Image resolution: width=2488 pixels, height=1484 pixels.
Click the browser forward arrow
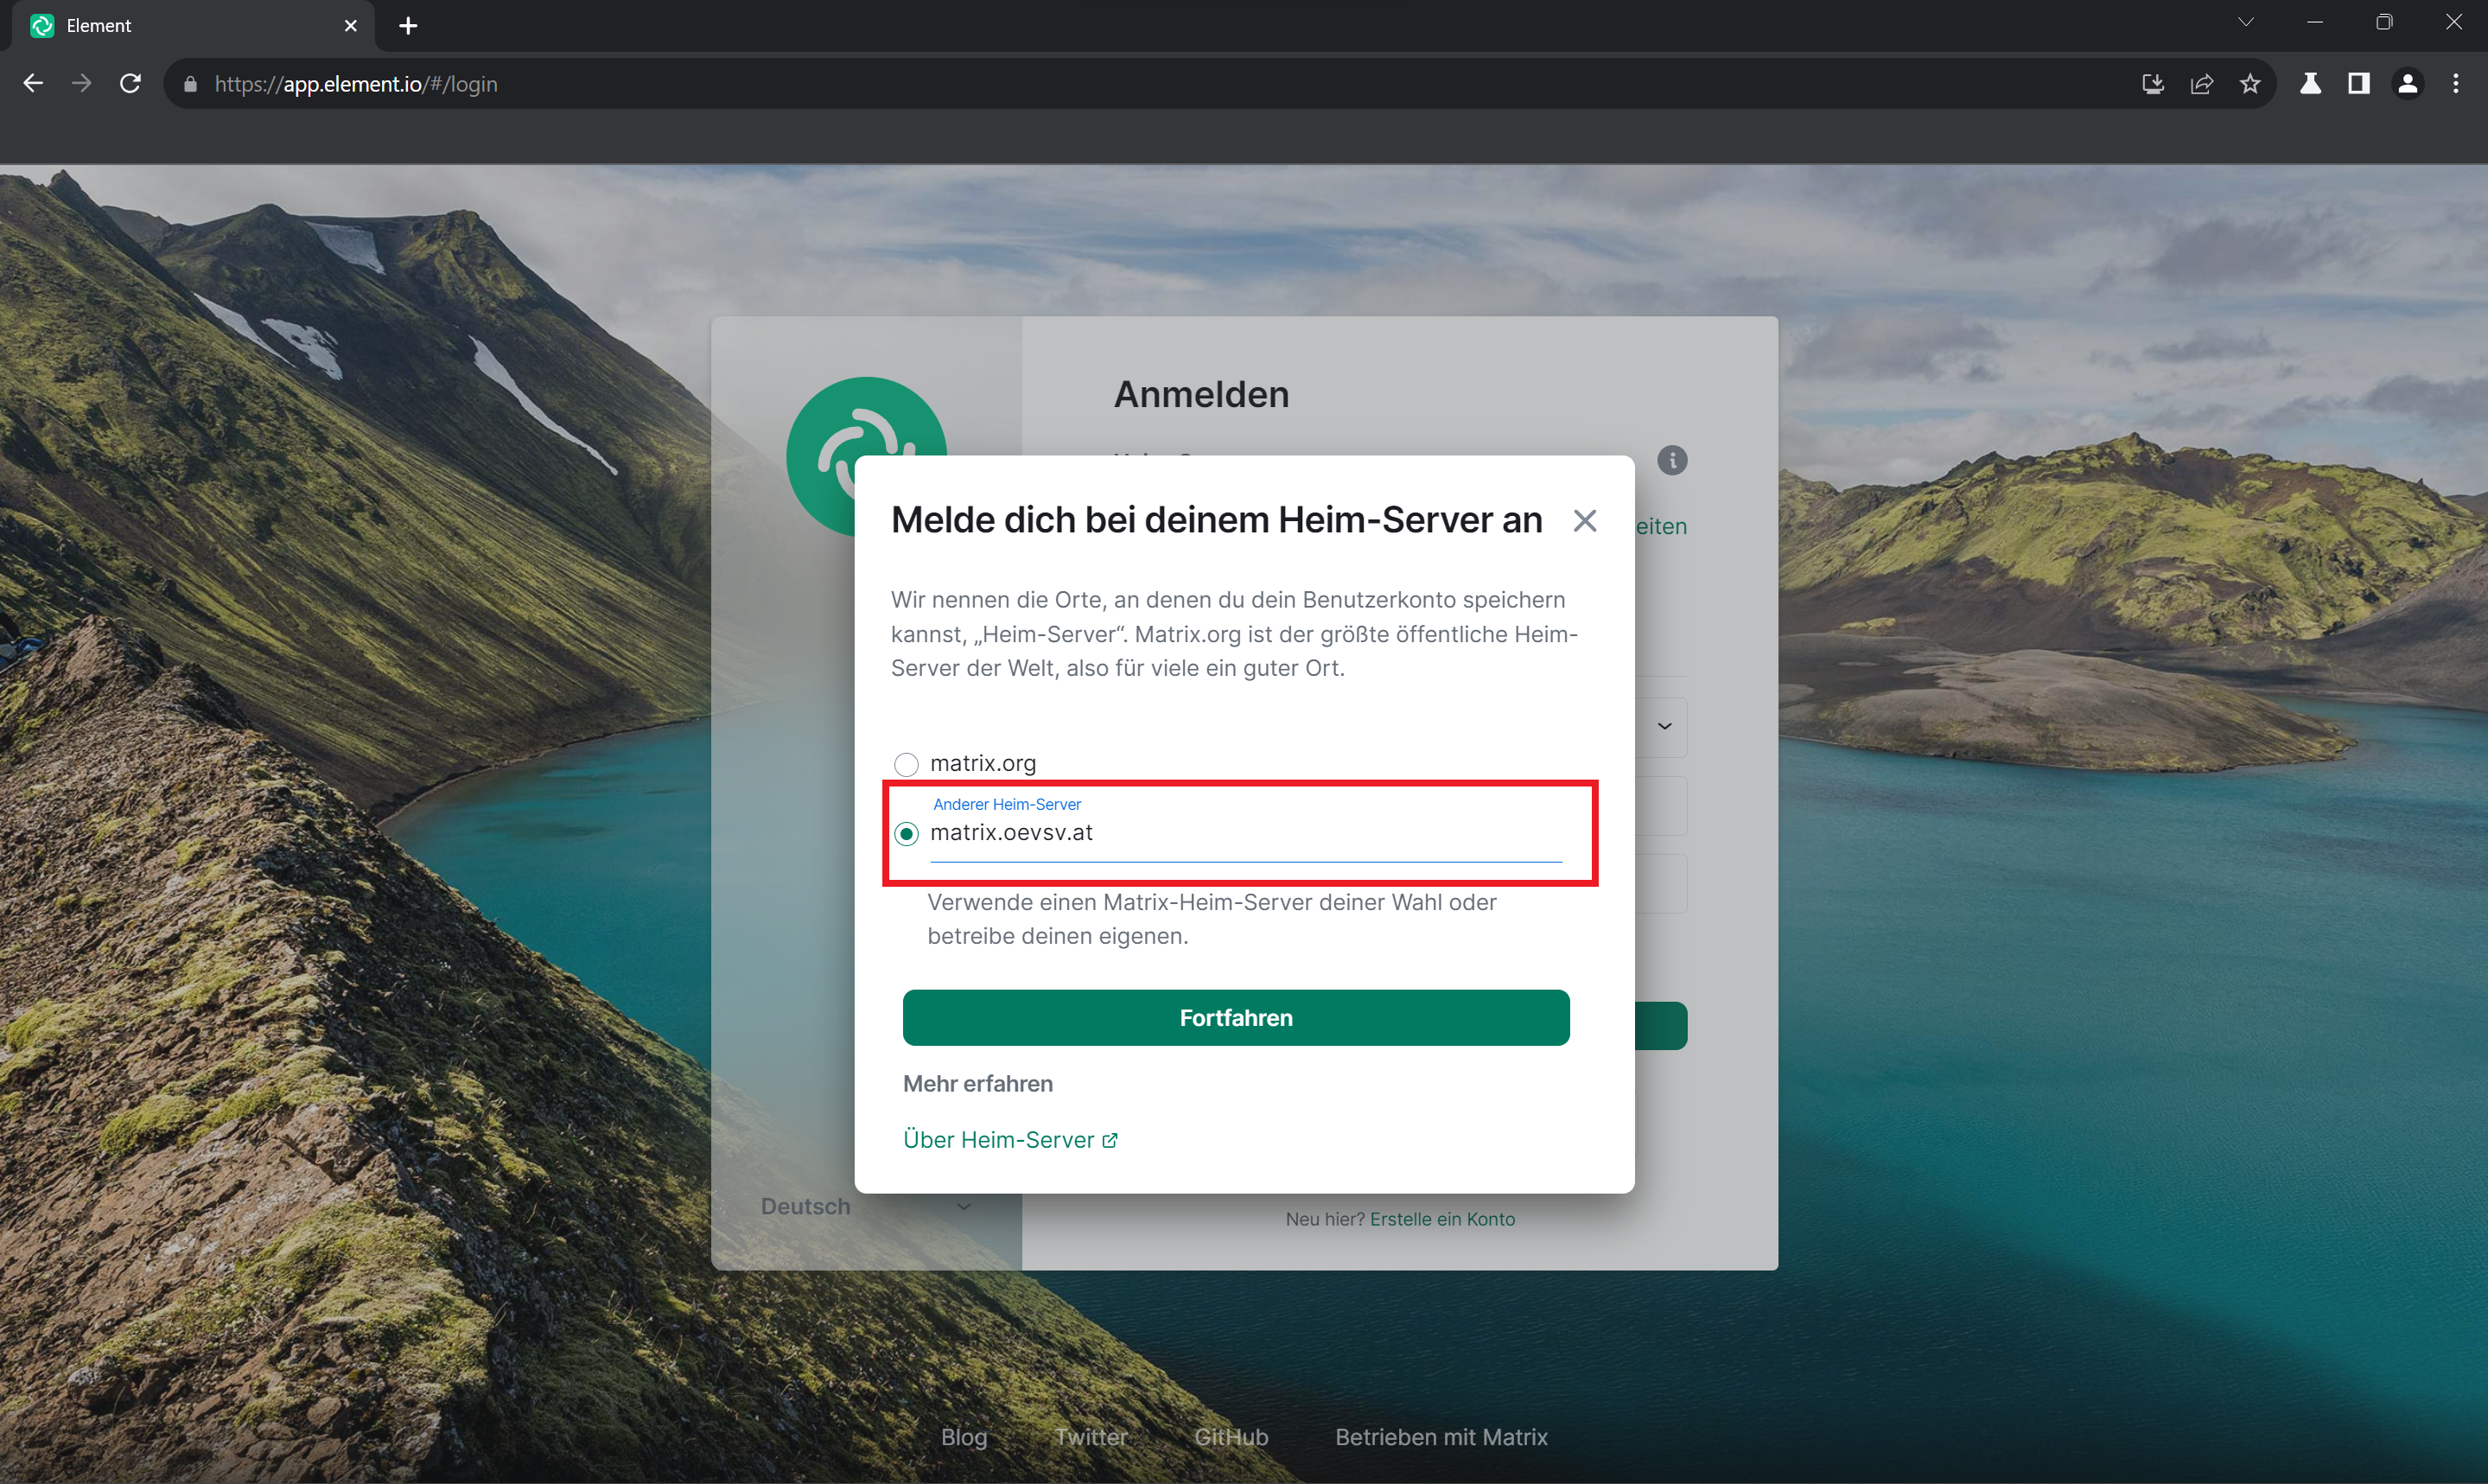[82, 84]
